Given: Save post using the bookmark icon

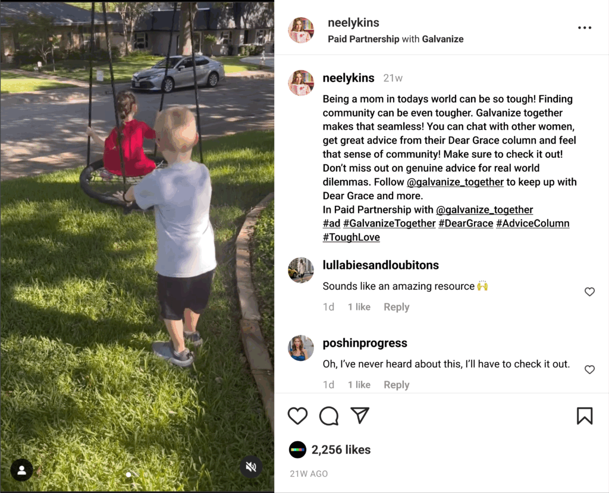Looking at the screenshot, I should (585, 416).
